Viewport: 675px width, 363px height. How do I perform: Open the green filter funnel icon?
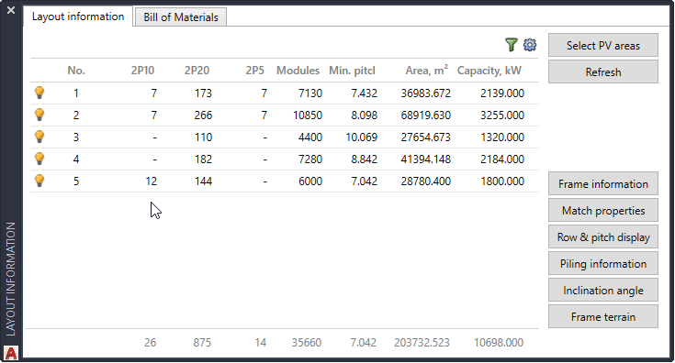pyautogui.click(x=511, y=45)
